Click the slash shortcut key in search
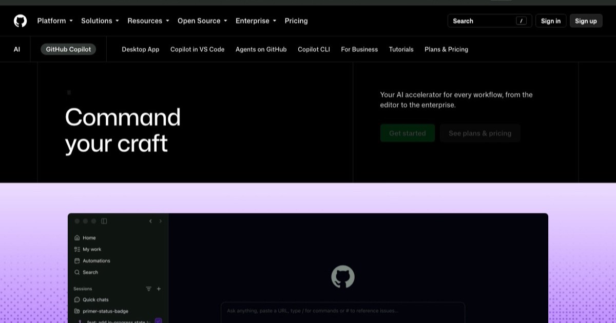The width and height of the screenshot is (616, 323). (x=522, y=21)
